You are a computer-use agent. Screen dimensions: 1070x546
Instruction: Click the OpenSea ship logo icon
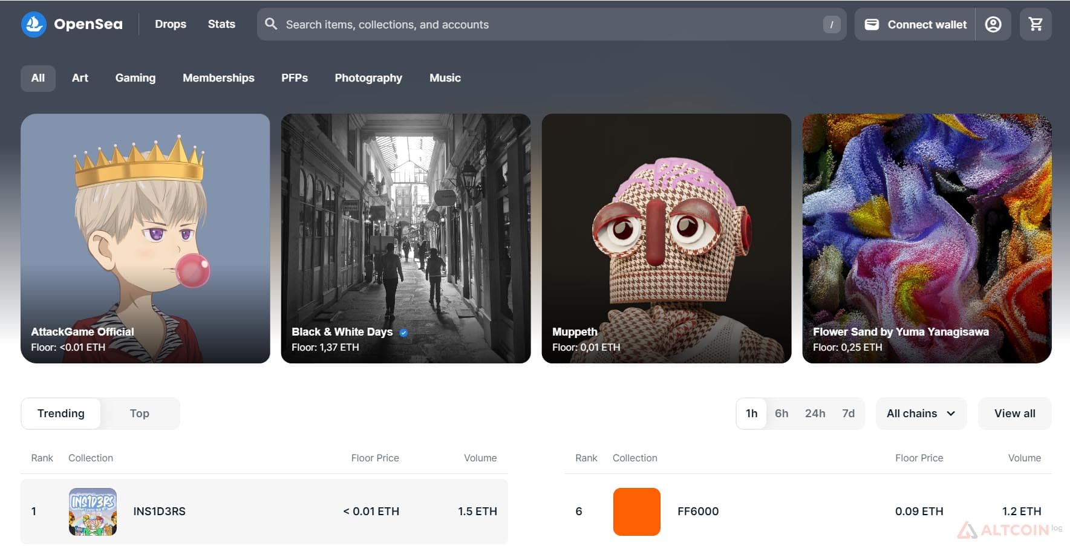(34, 24)
